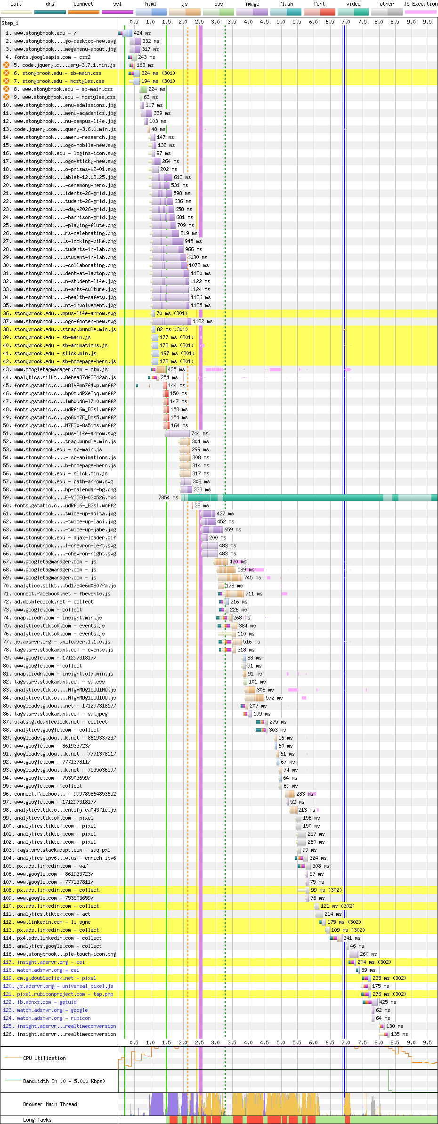Click the render-blocking icon on row 9 mcstyles.css

point(6,97)
